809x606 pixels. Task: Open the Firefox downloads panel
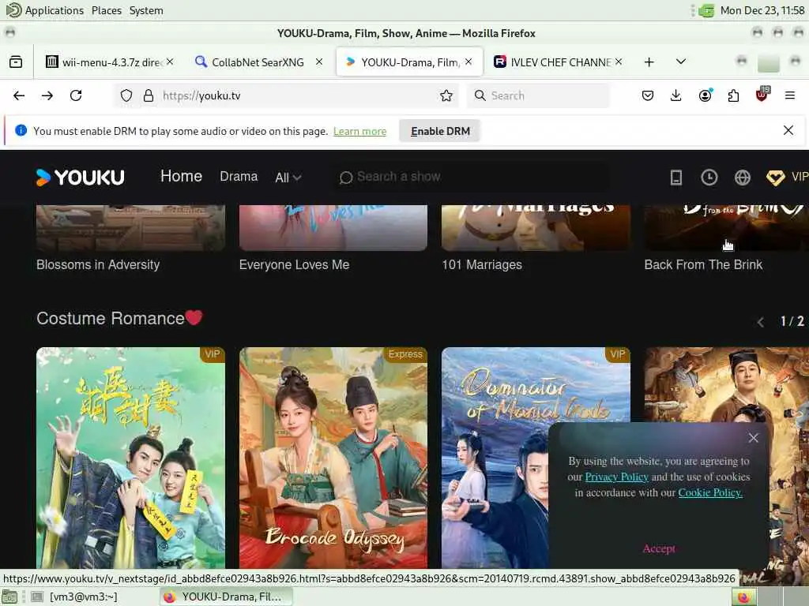pos(676,95)
